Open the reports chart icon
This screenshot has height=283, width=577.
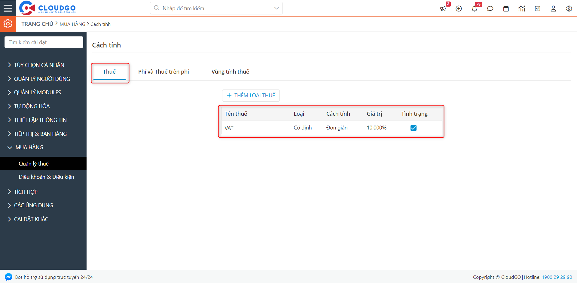tap(522, 9)
